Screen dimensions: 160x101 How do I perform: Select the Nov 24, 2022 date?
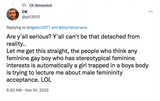coord(37,90)
